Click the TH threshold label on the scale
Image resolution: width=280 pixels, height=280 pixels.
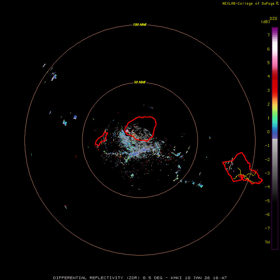pos(267,242)
